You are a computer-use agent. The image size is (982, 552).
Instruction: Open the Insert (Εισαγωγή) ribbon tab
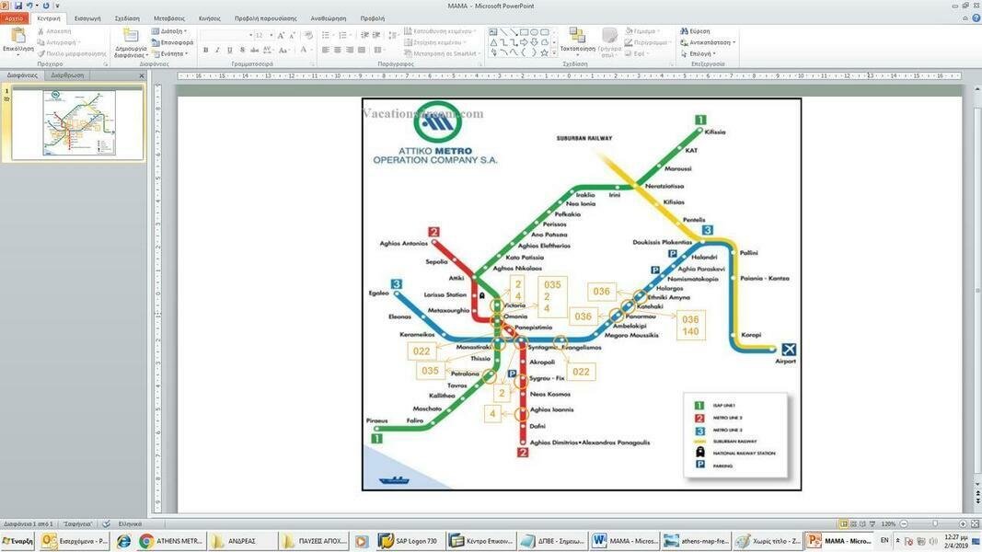point(87,18)
